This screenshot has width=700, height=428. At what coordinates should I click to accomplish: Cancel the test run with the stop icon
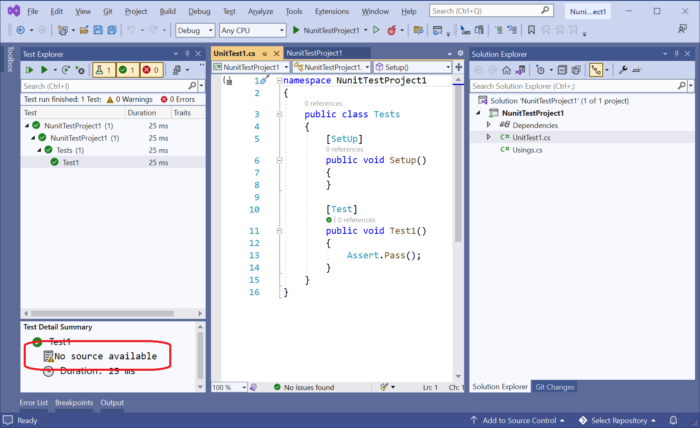81,69
